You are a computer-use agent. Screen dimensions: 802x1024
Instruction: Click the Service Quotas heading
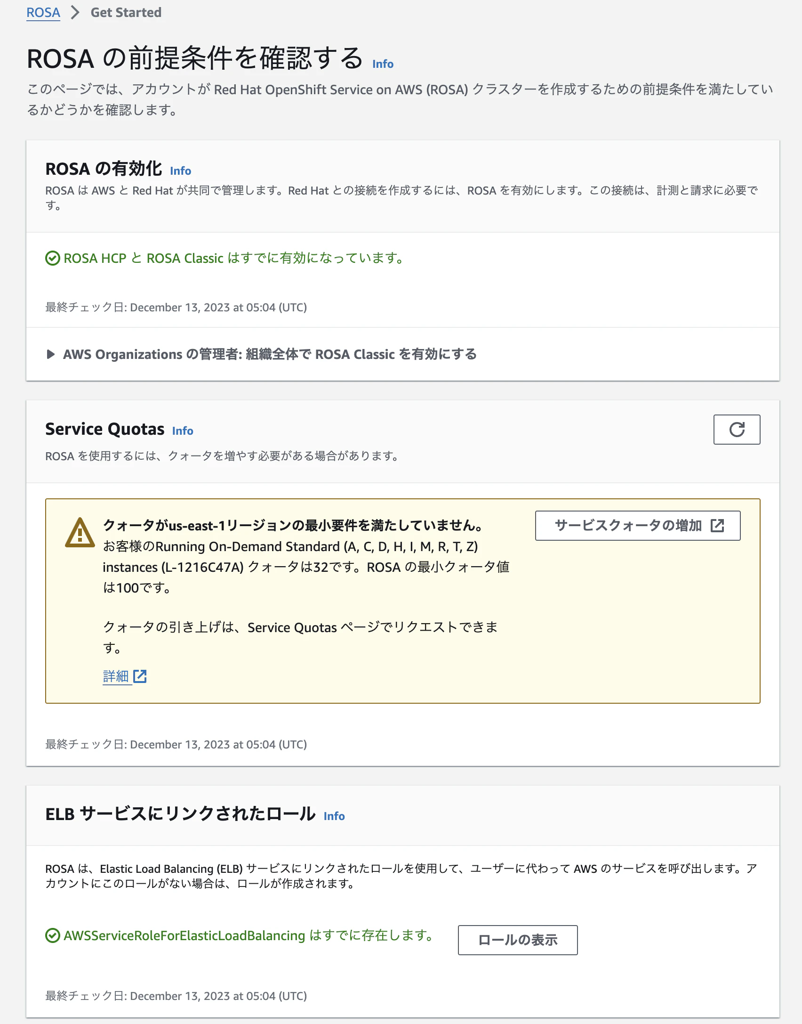[x=105, y=429]
